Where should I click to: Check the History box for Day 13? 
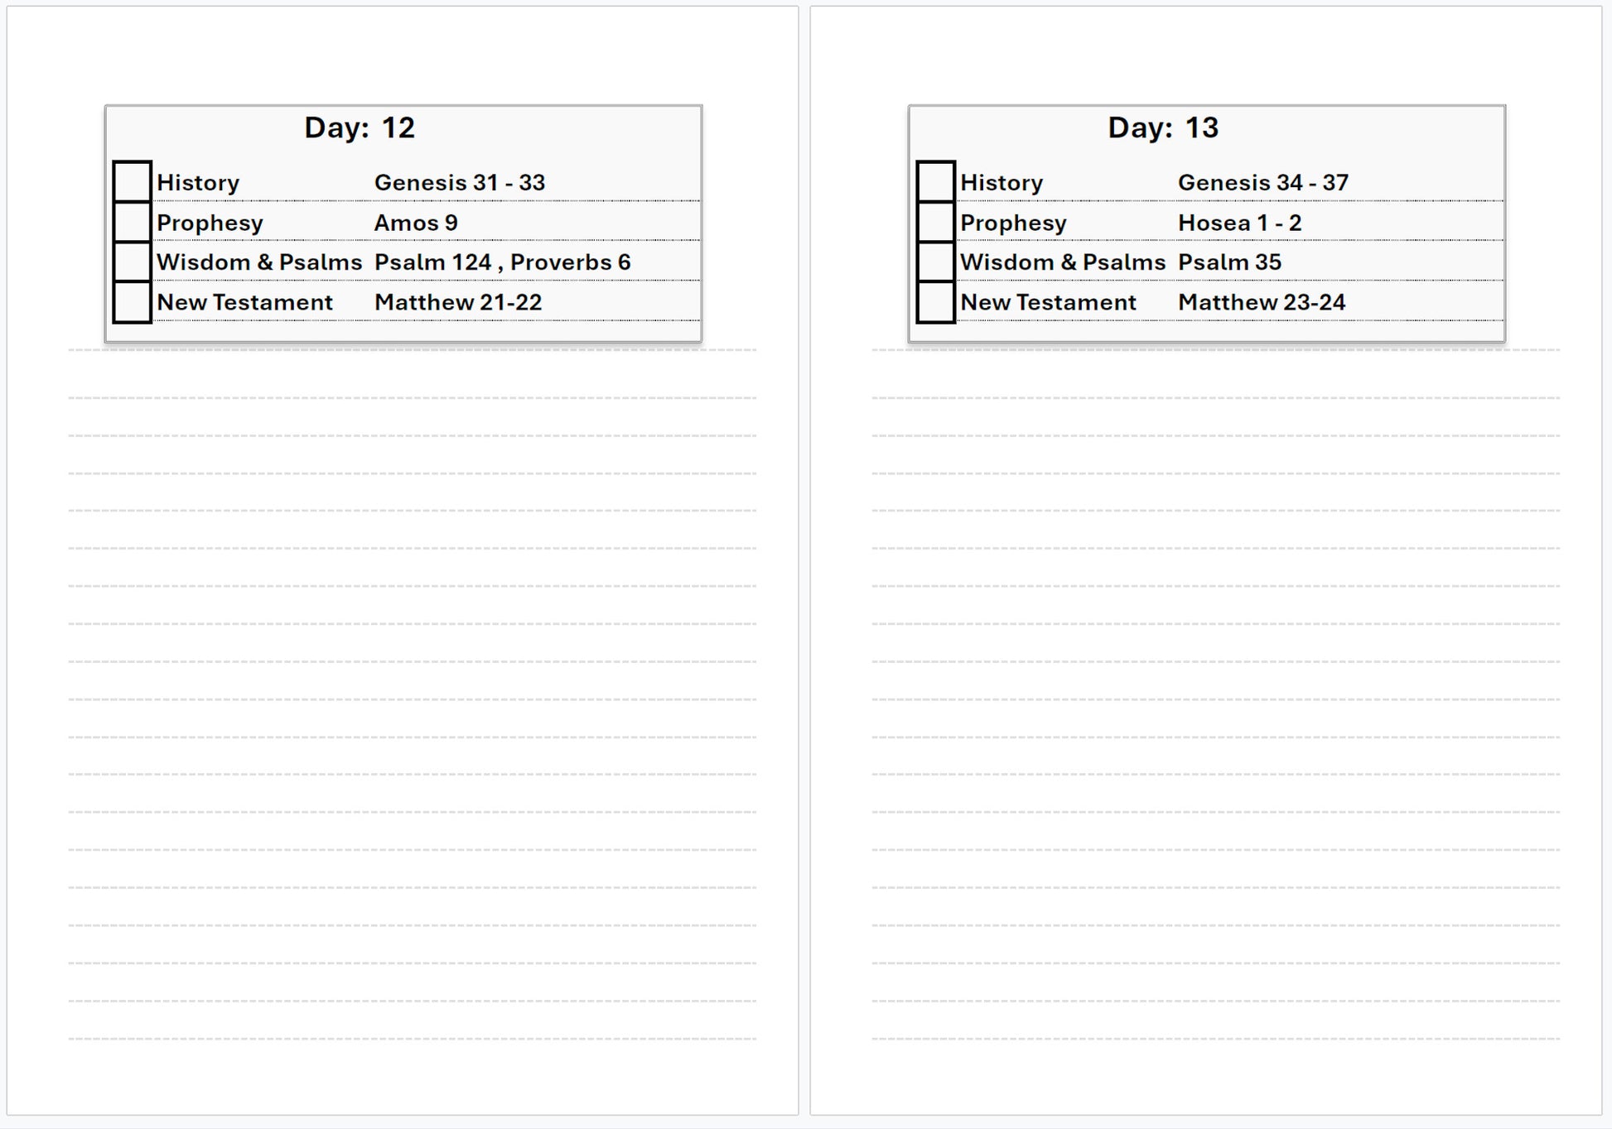pos(935,181)
